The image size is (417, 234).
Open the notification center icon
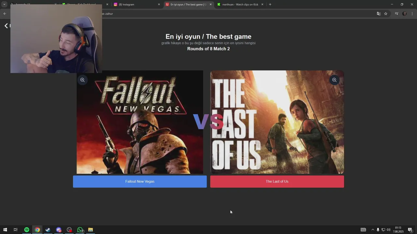(x=410, y=230)
